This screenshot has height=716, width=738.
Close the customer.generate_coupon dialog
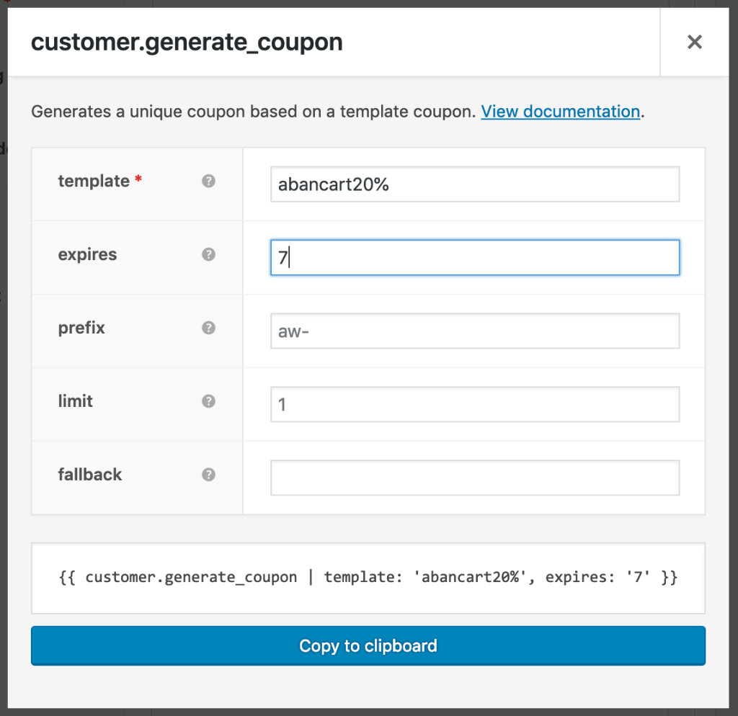(x=694, y=42)
